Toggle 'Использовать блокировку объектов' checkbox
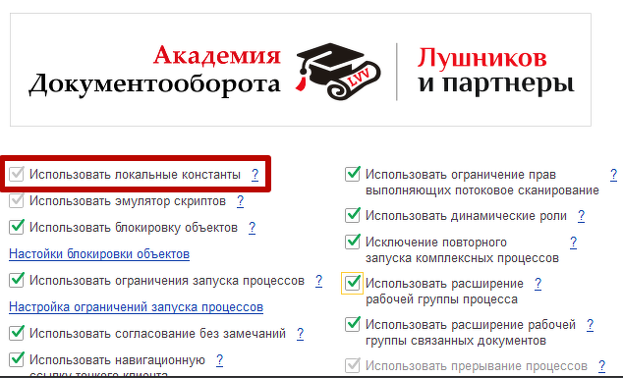The image size is (623, 378). [17, 228]
